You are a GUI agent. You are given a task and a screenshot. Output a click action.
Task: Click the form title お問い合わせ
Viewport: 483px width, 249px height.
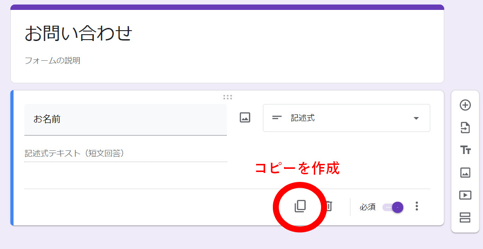coord(78,33)
